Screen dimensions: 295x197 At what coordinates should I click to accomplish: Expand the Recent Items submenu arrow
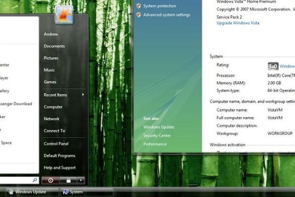point(83,95)
